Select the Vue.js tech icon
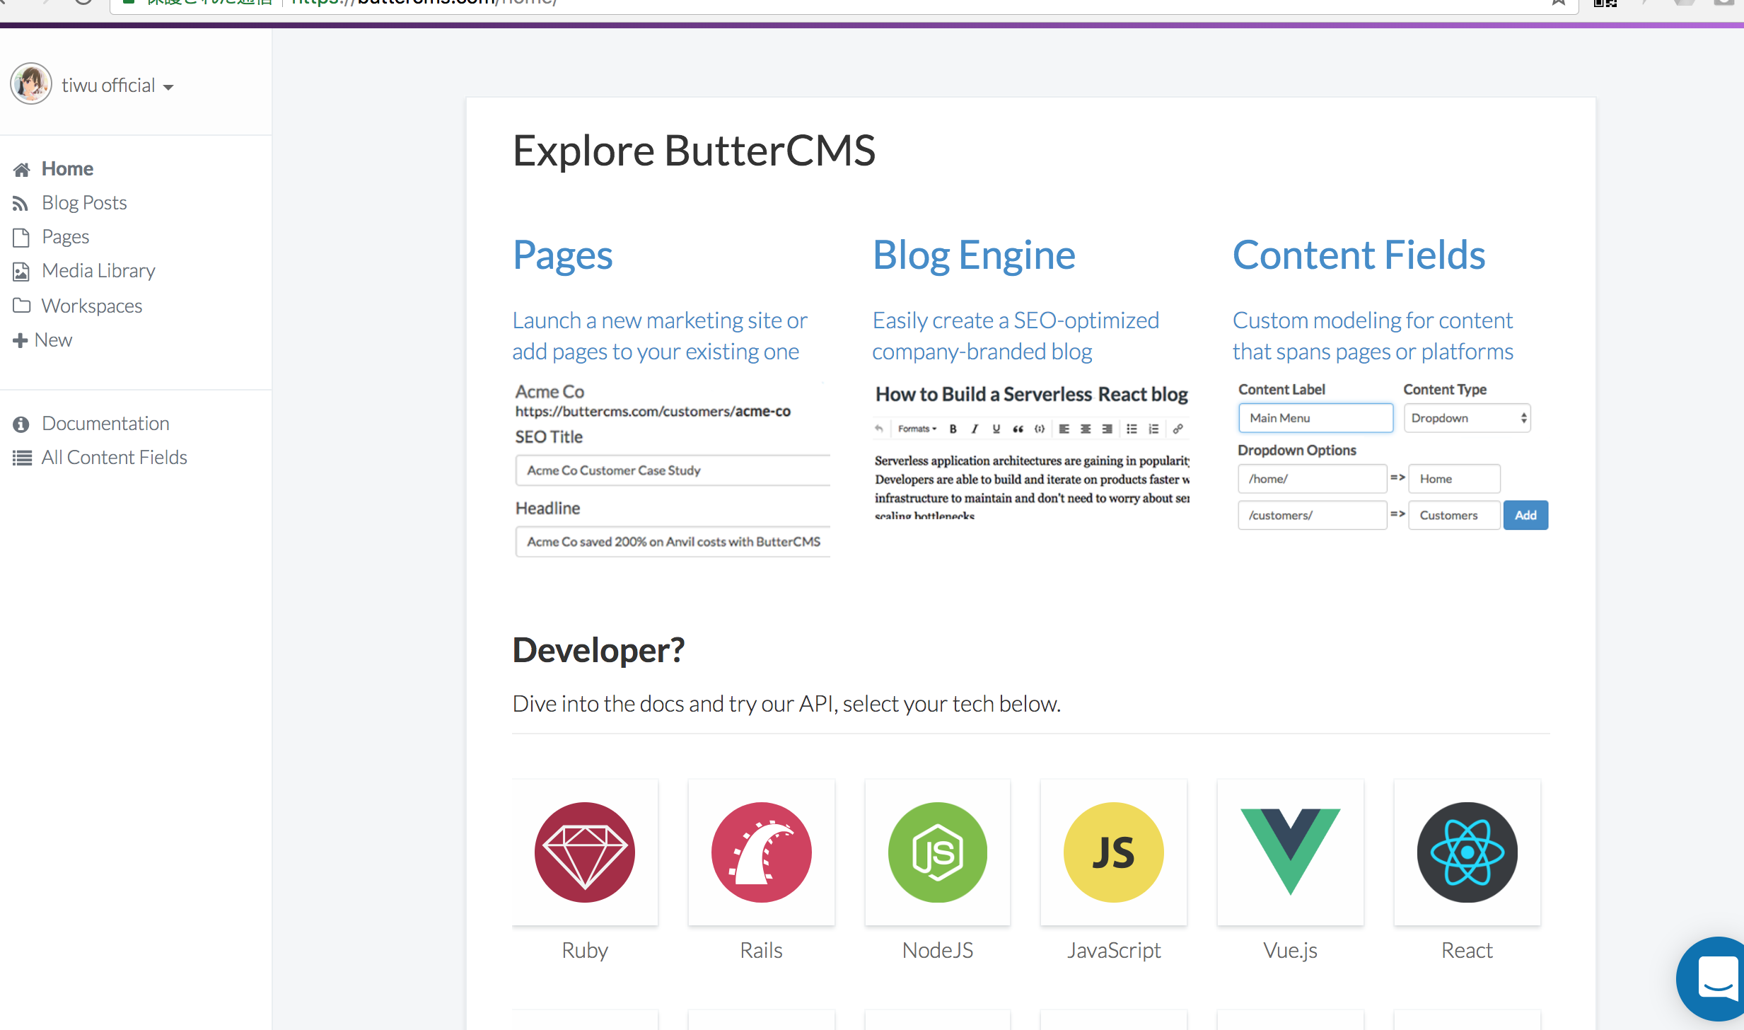The width and height of the screenshot is (1744, 1030). (1291, 852)
